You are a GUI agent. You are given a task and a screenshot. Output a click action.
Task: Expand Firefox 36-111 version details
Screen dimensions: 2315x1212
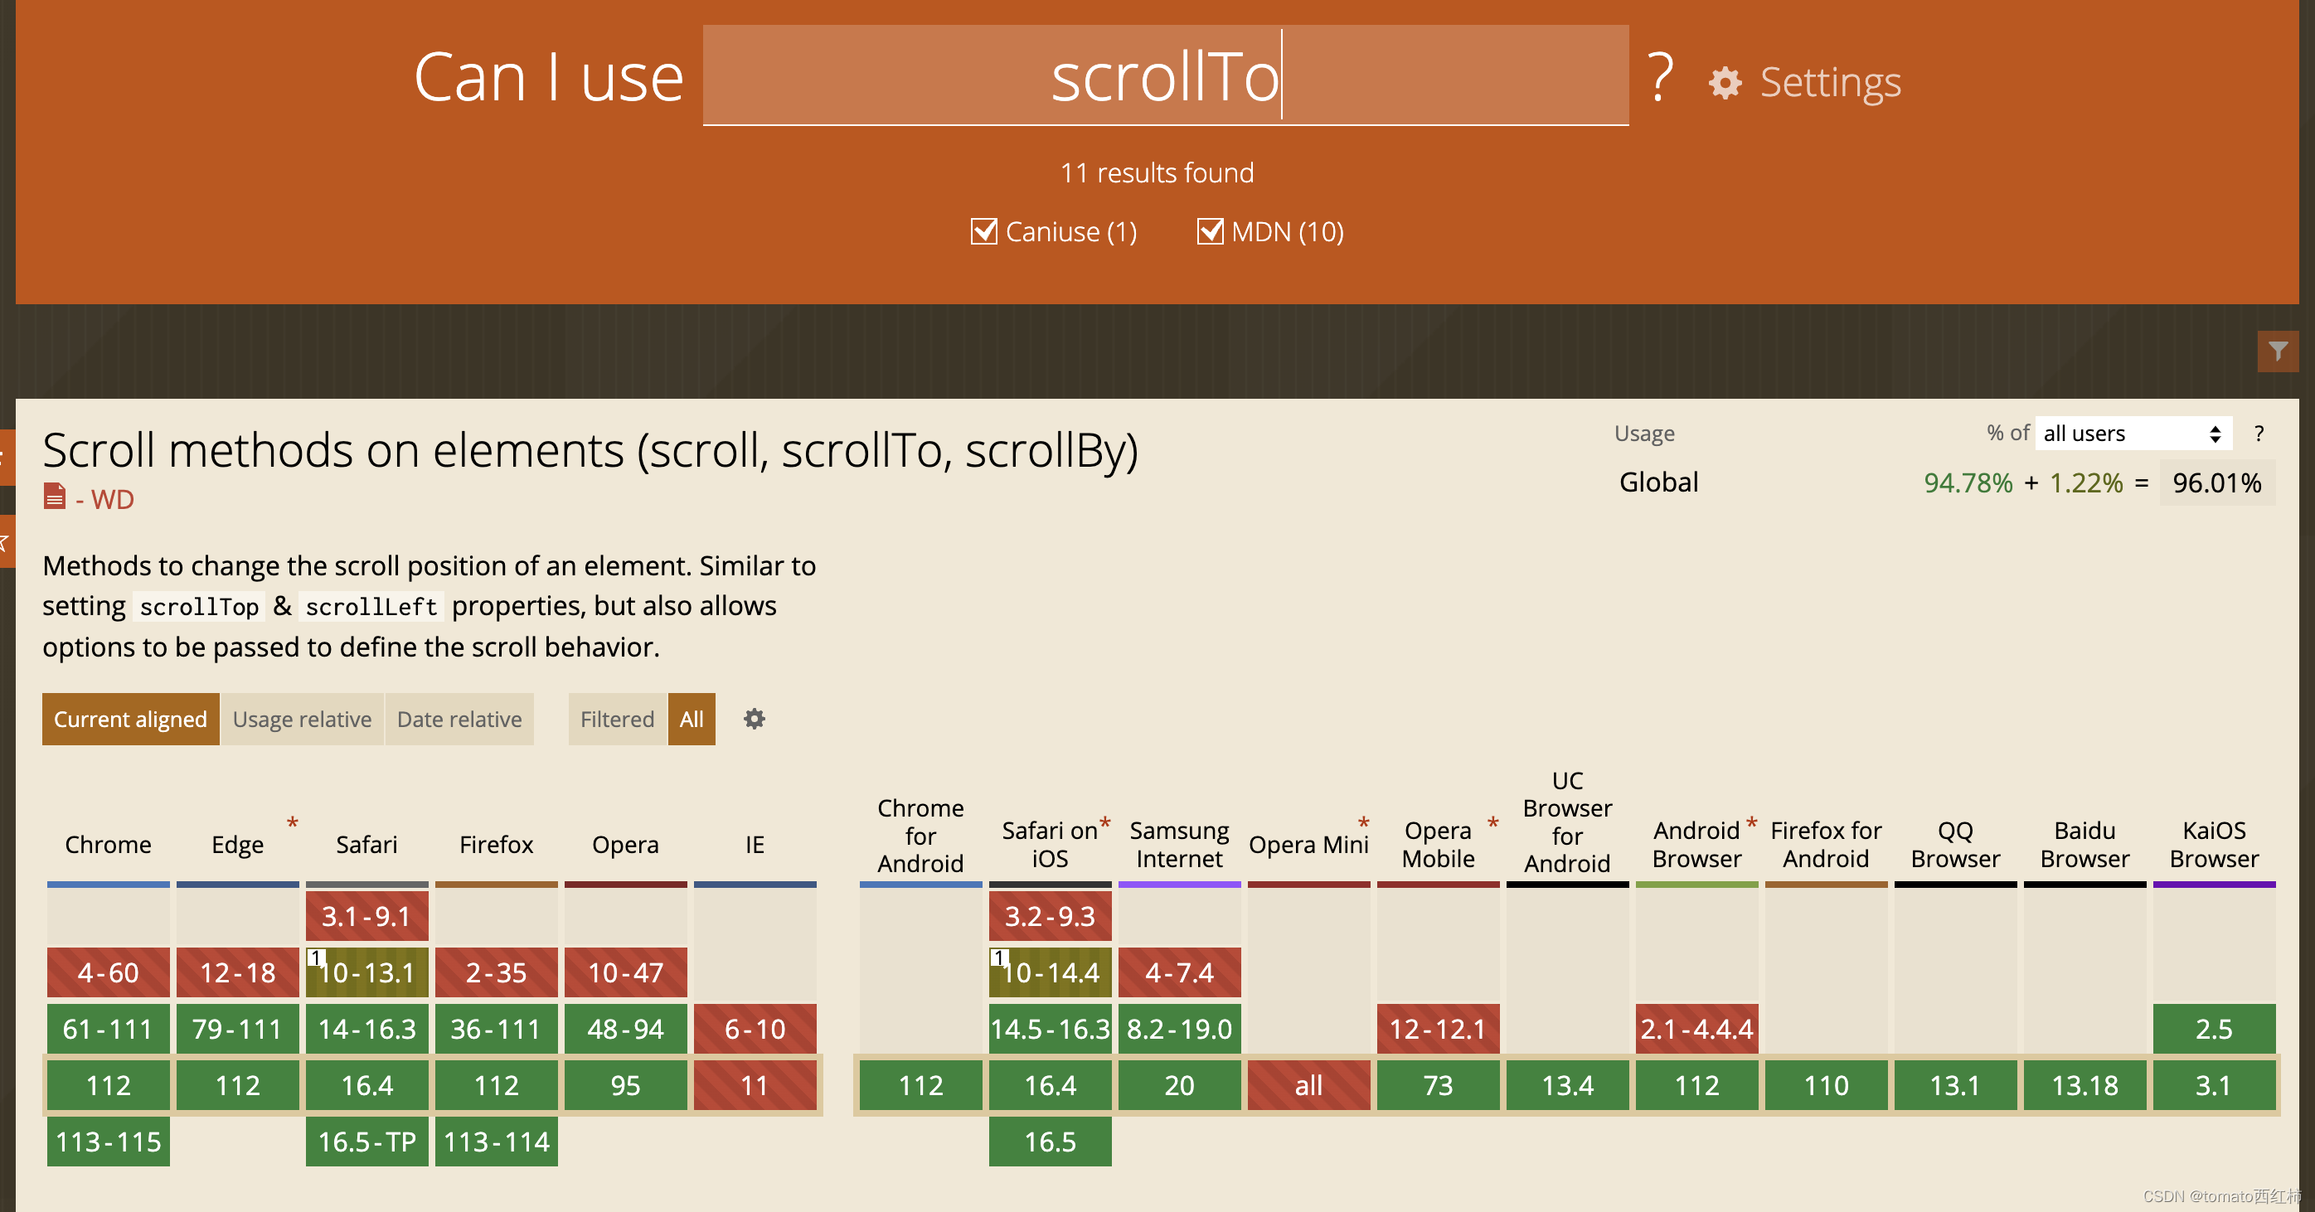click(496, 1029)
